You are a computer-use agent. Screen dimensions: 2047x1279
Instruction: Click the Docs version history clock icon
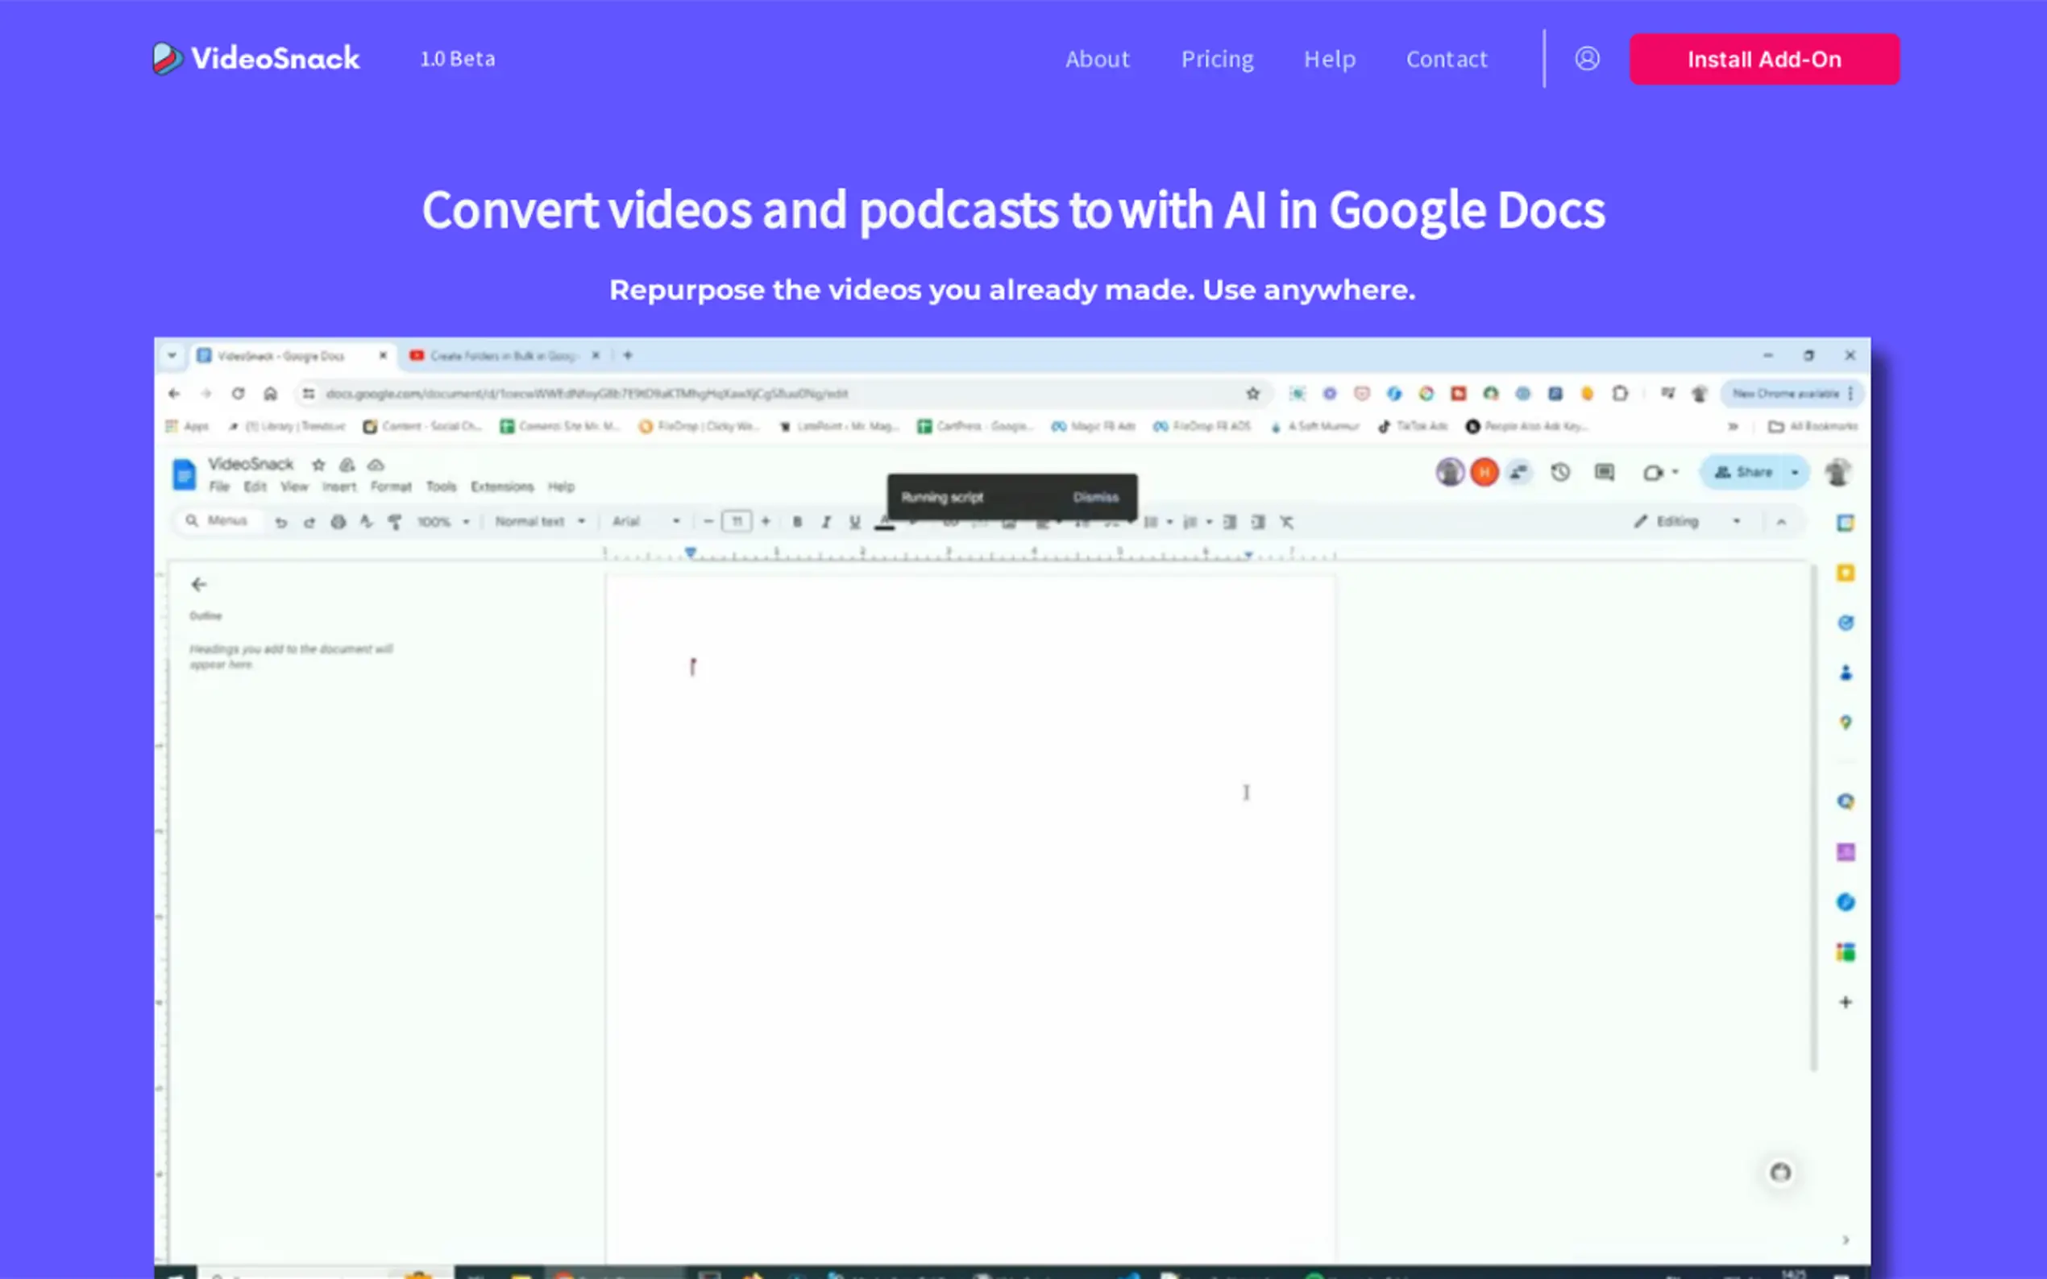click(x=1560, y=472)
